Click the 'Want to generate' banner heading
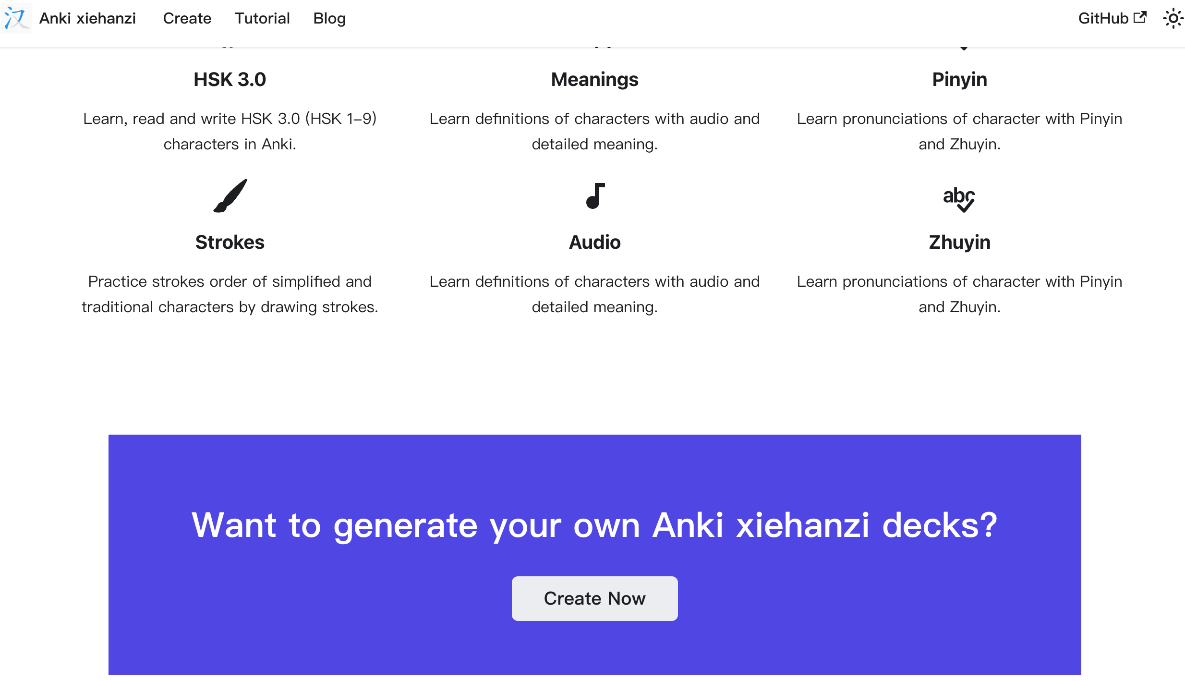The width and height of the screenshot is (1185, 681). [595, 525]
